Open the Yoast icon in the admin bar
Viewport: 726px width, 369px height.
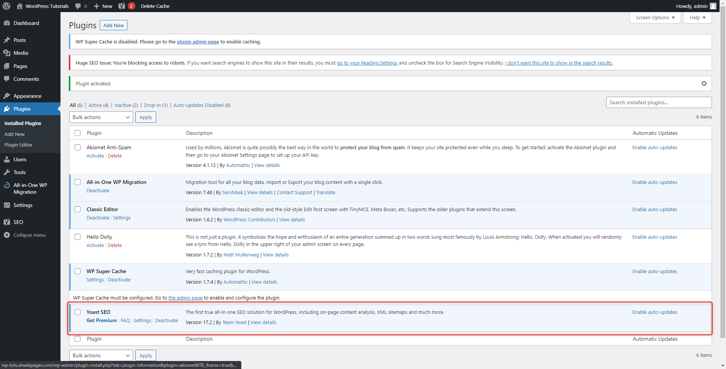click(x=122, y=6)
